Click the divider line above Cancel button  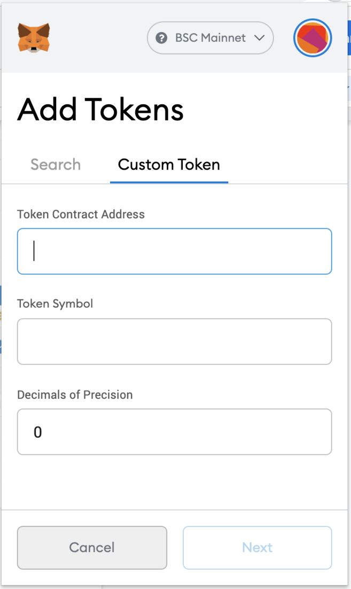(174, 510)
